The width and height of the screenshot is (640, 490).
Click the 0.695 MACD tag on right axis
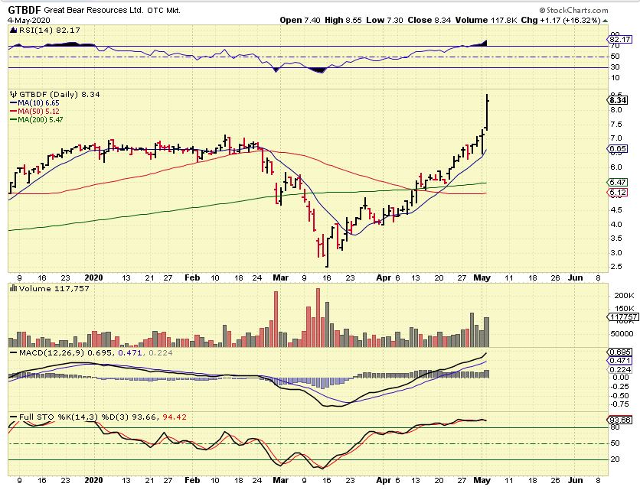(619, 352)
